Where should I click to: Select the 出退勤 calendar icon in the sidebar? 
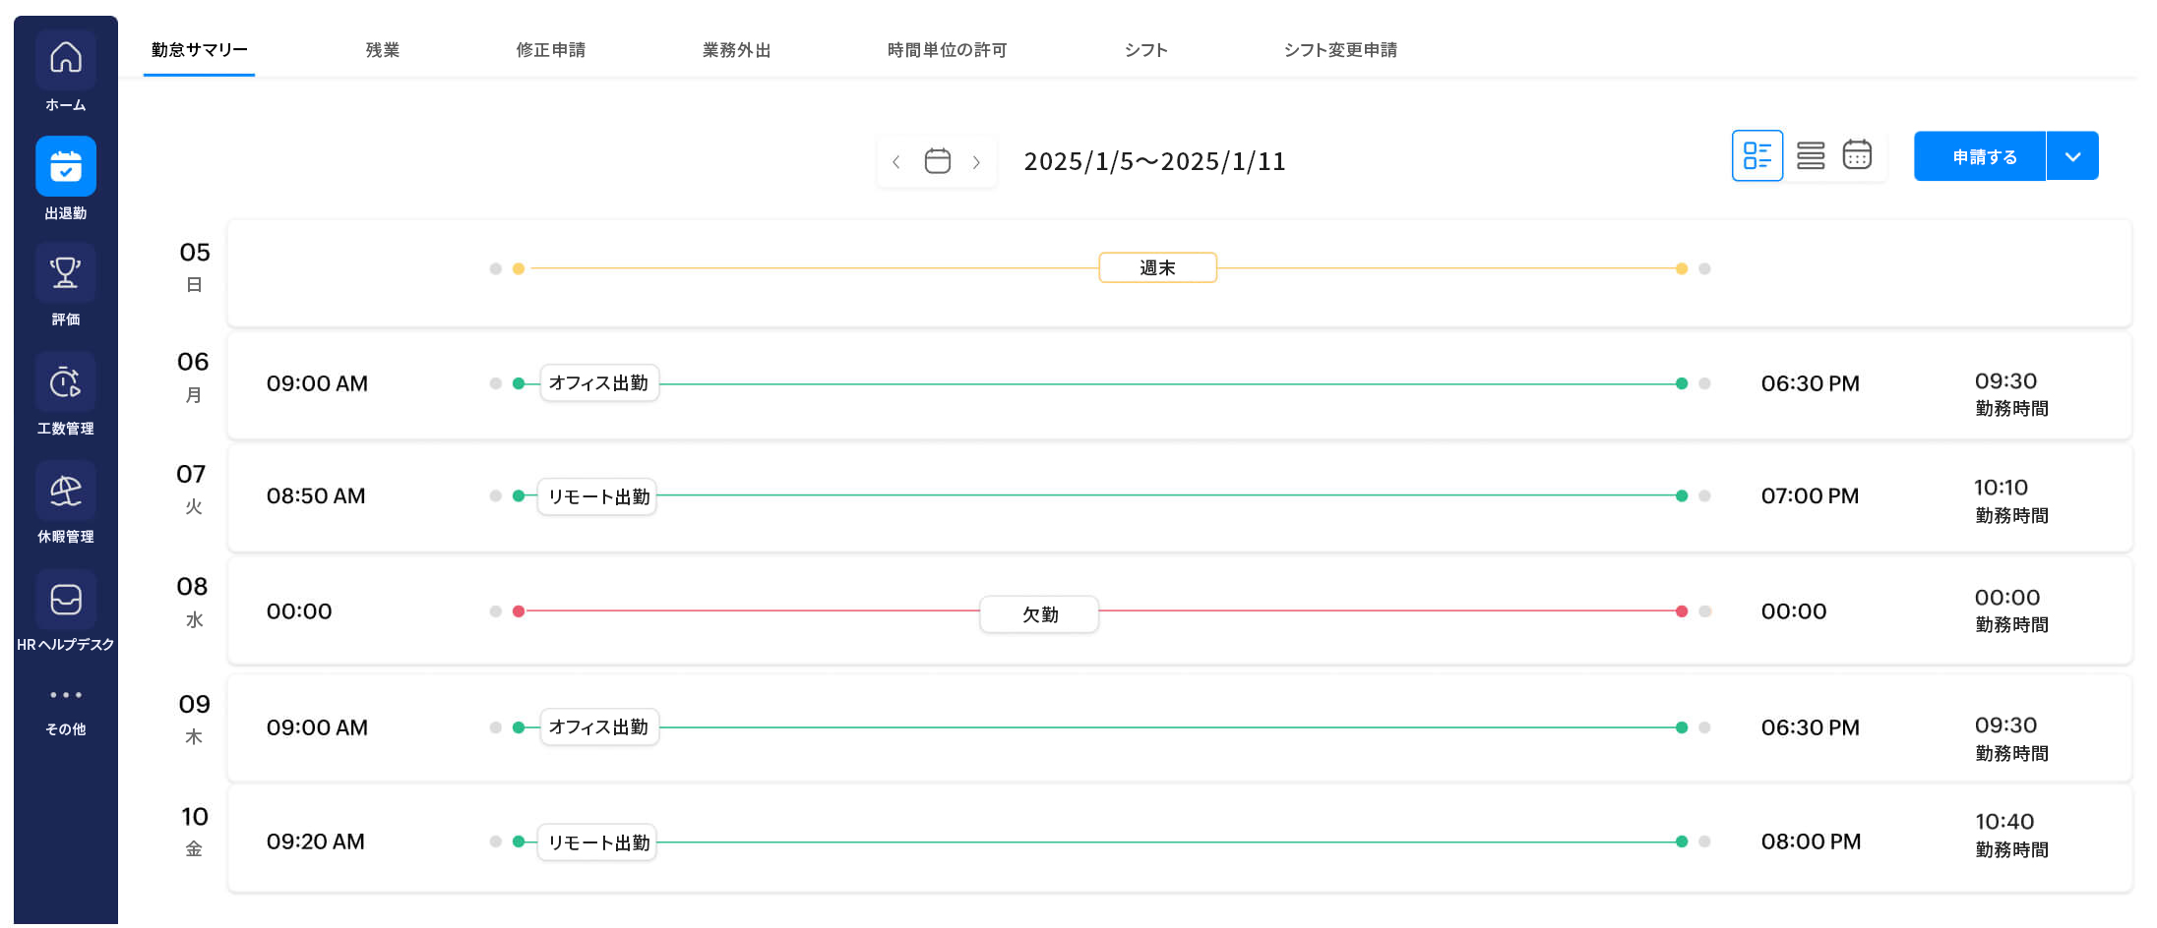coord(65,166)
